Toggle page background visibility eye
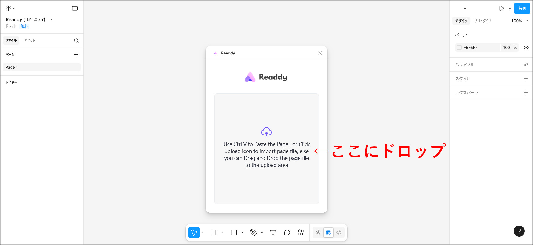This screenshot has height=245, width=533. click(x=526, y=47)
